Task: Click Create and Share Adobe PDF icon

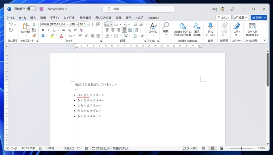Action: (182, 26)
